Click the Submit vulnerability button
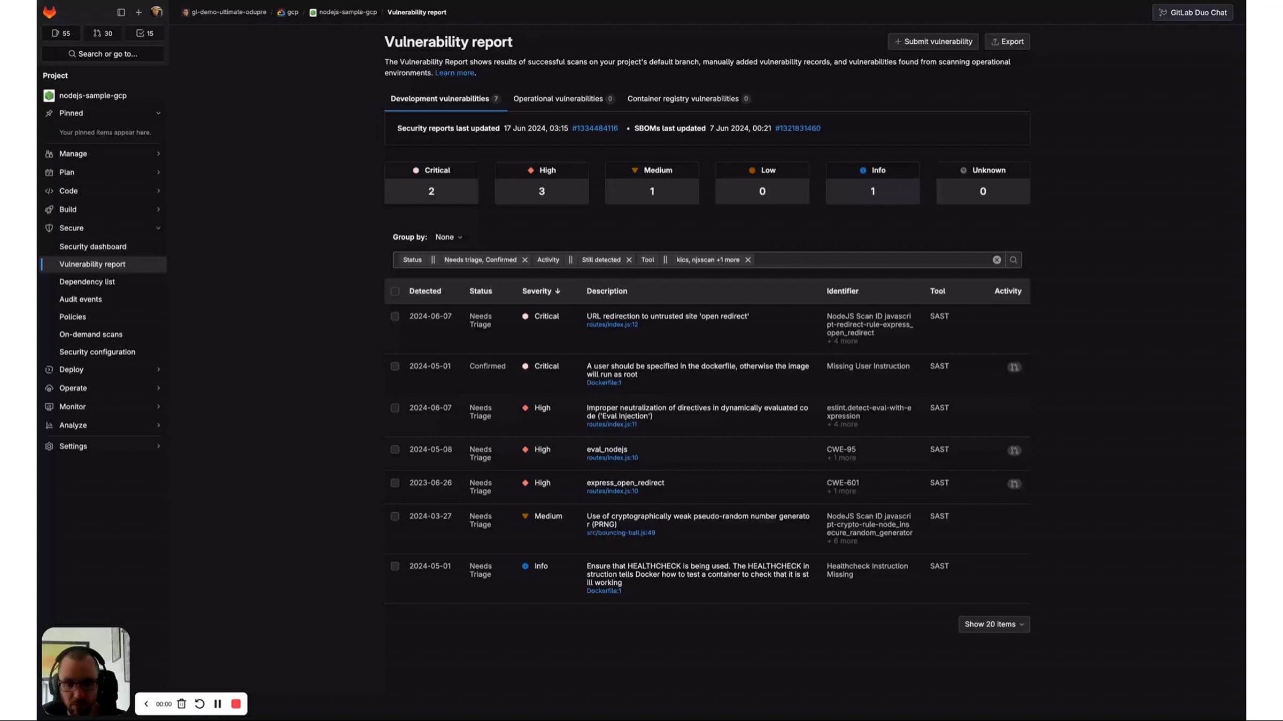 [933, 42]
